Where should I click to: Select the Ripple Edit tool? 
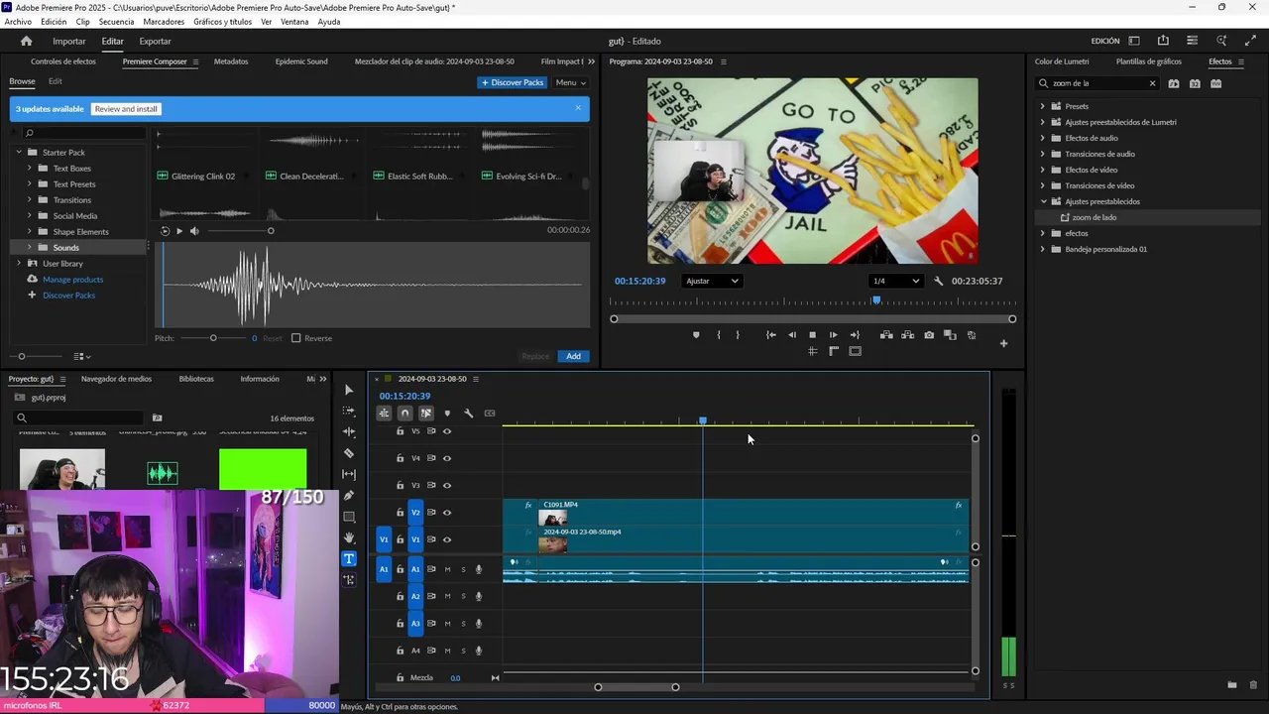(x=349, y=432)
